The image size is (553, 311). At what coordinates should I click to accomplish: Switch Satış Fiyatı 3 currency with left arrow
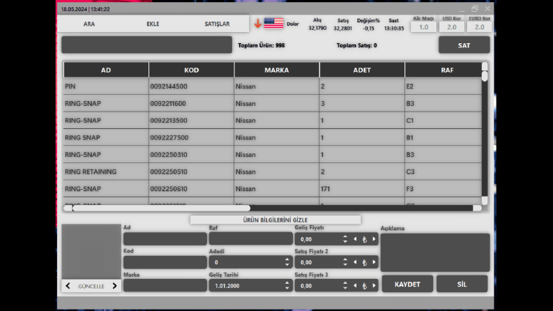(355, 286)
